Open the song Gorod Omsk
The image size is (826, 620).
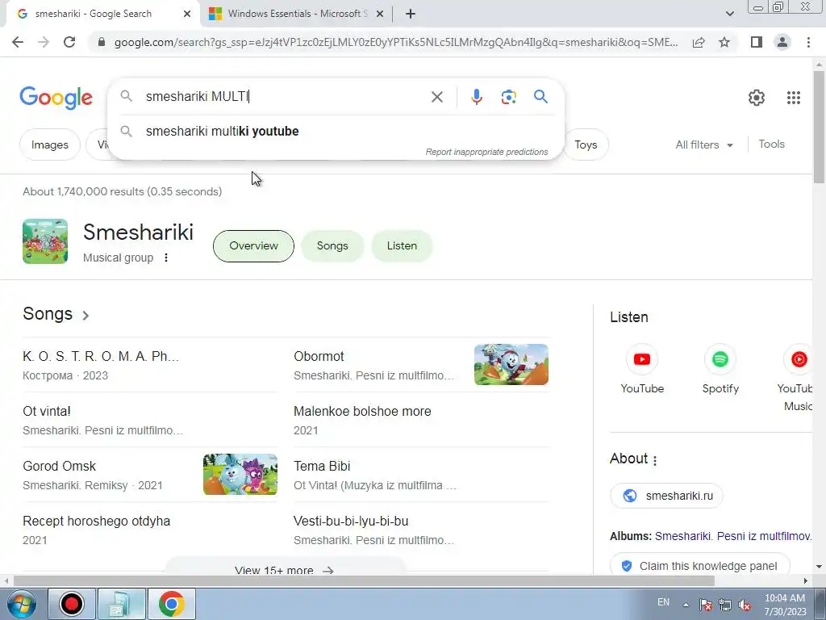click(59, 466)
